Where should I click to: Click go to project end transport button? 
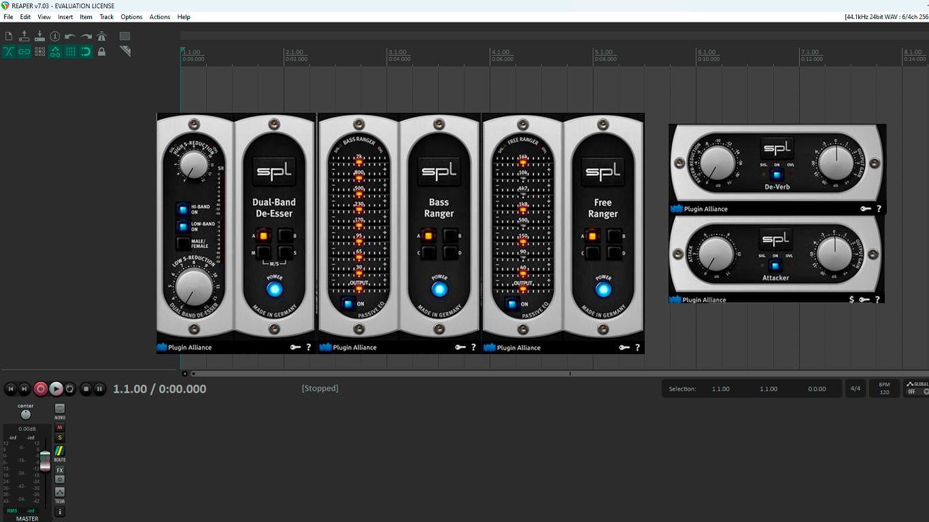click(x=24, y=389)
